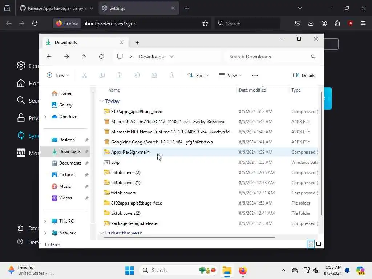This screenshot has width=372, height=279.
Task: Select the Appx_Re-Sign-main file
Action: point(210,152)
